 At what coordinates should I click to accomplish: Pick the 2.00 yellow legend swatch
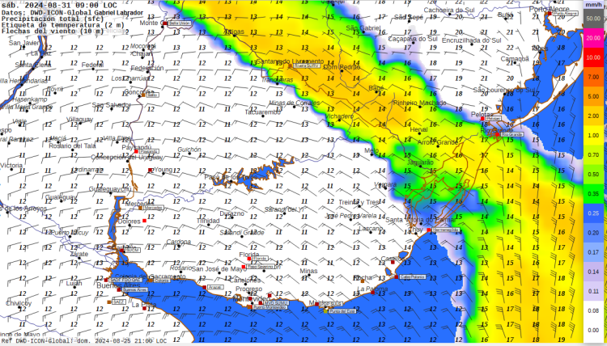(x=592, y=116)
